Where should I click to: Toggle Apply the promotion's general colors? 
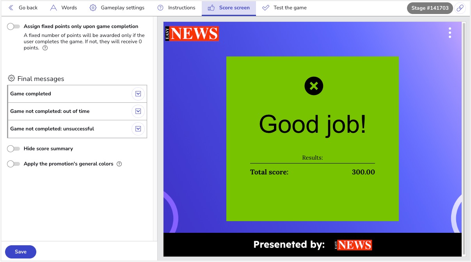(14, 164)
